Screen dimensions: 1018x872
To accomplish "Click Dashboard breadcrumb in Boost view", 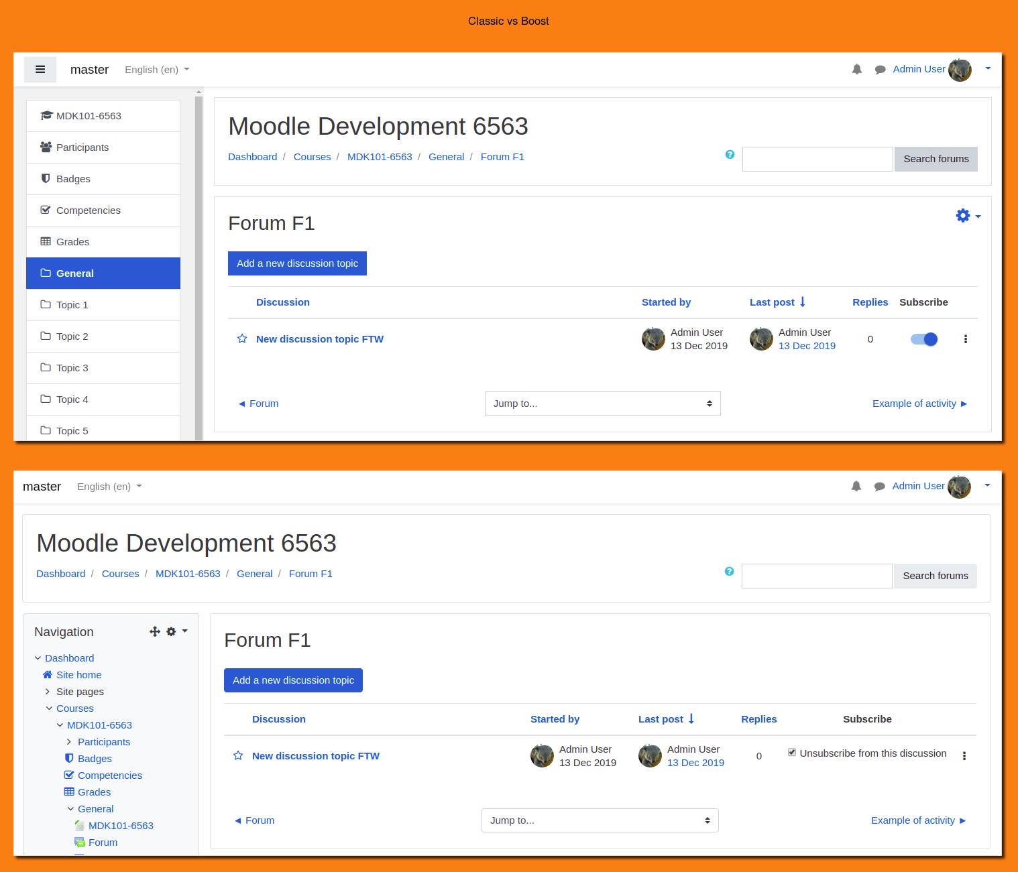I will click(253, 157).
